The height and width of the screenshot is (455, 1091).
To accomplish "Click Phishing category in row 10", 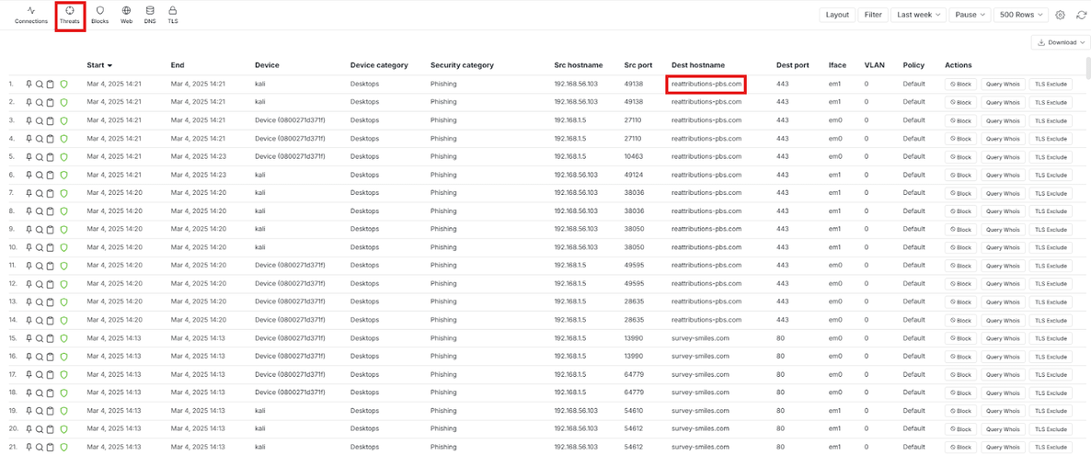I will point(443,247).
